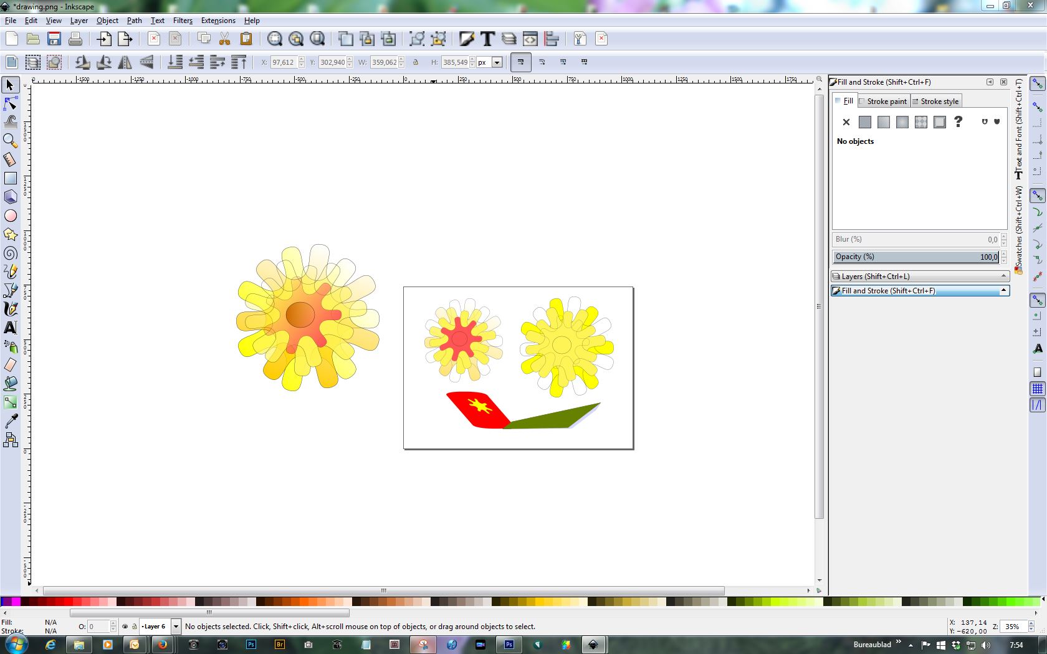The image size is (1047, 654).
Task: Click the Cut scissors icon
Action: (225, 39)
